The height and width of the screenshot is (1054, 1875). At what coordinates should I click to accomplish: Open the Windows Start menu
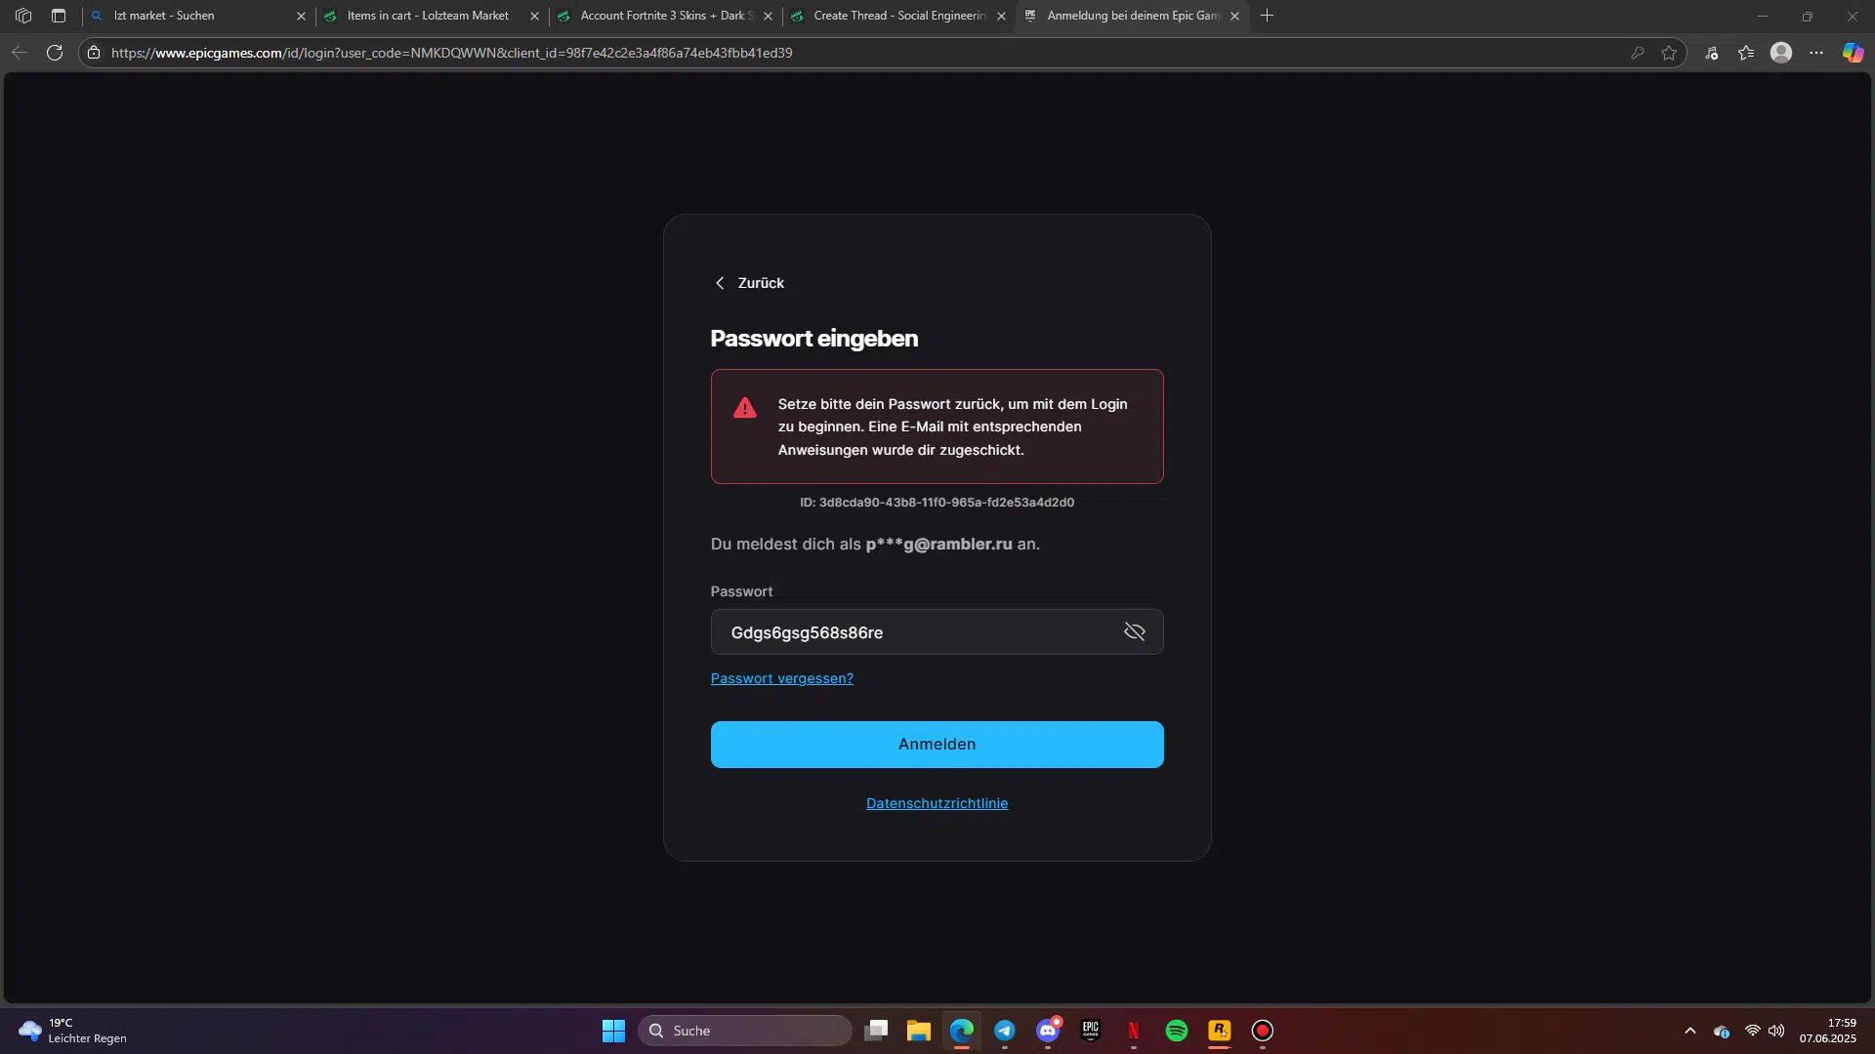click(613, 1031)
